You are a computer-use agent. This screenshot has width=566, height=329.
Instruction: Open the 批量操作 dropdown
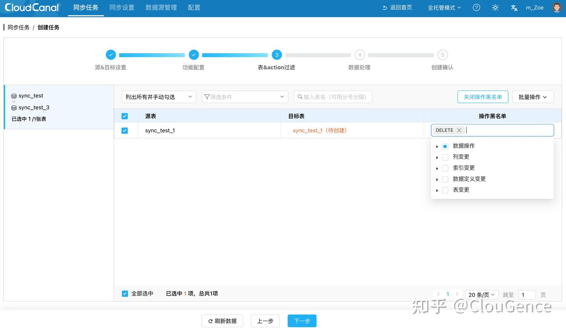click(533, 97)
